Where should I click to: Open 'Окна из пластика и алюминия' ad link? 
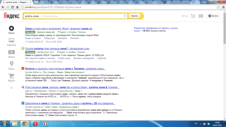coord(59,29)
